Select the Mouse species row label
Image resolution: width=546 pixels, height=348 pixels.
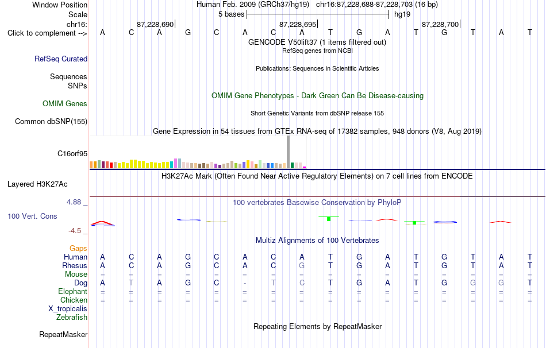click(x=76, y=274)
